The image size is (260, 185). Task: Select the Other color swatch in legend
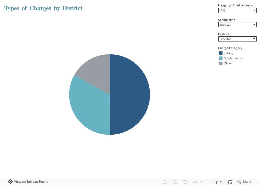(x=220, y=63)
